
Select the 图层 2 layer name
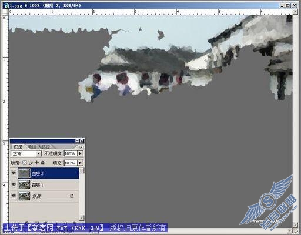(x=38, y=173)
